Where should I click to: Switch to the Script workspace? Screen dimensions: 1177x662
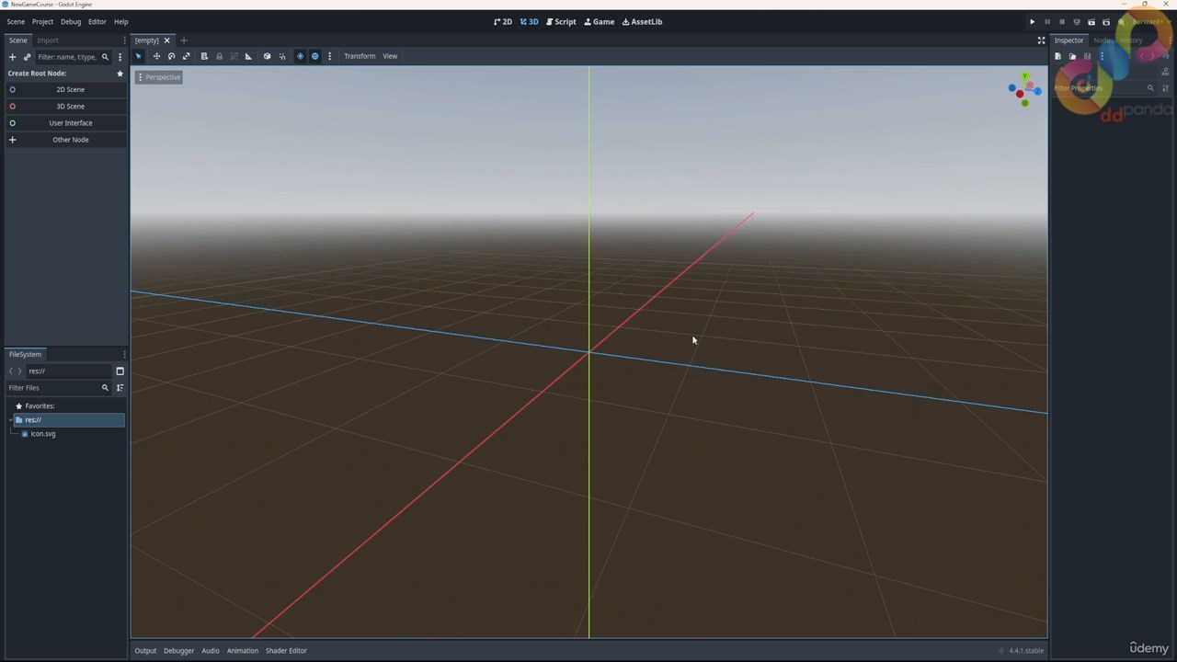[562, 21]
